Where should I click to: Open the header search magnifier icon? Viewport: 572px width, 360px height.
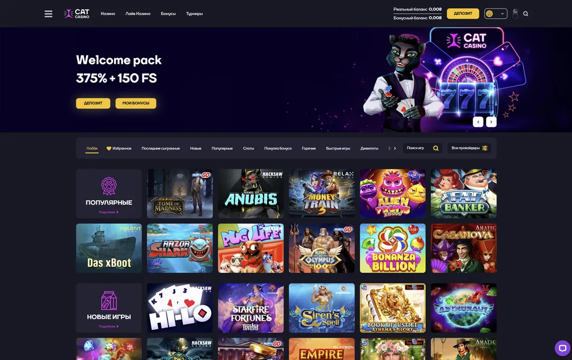(526, 14)
